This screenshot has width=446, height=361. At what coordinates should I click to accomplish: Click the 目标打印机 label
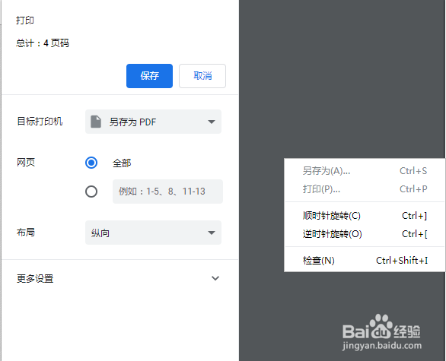tap(40, 122)
